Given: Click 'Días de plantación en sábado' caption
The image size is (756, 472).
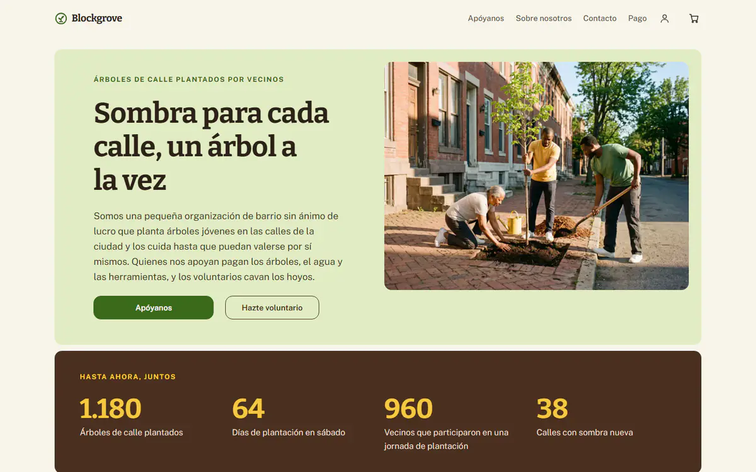Looking at the screenshot, I should [289, 432].
